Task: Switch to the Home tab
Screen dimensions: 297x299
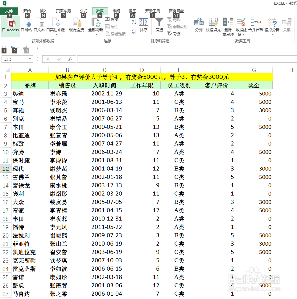Action: [27, 11]
